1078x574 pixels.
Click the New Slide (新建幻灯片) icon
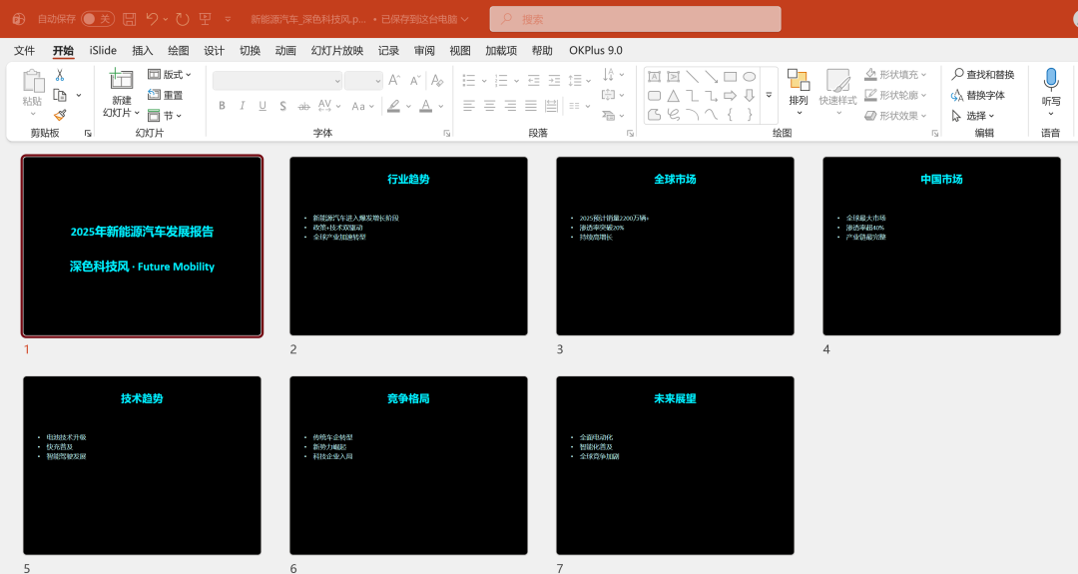(121, 79)
